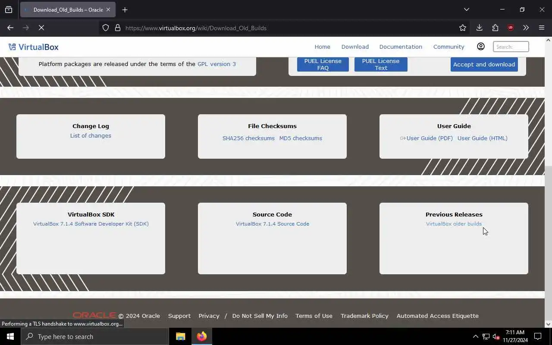This screenshot has width=552, height=345.
Task: Open the tracking protection shield icon
Action: (x=106, y=28)
